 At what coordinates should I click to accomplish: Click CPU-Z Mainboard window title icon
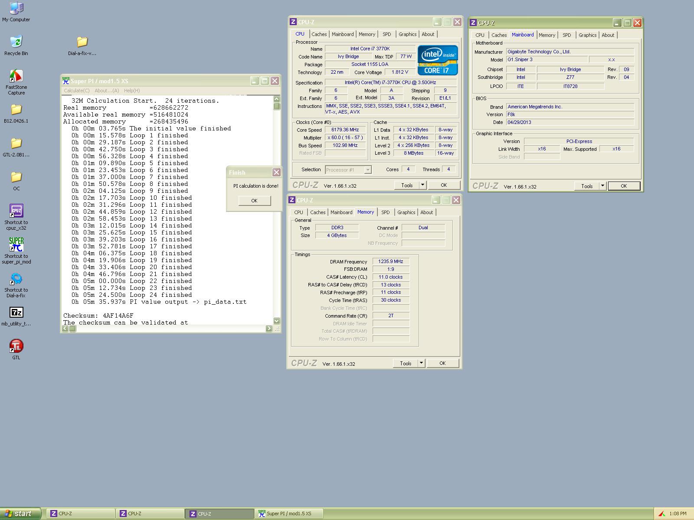point(474,23)
